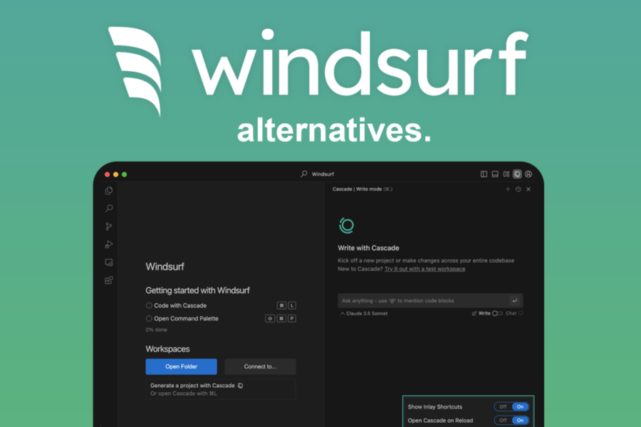
Task: Open Extensions icon in sidebar
Action: (109, 280)
